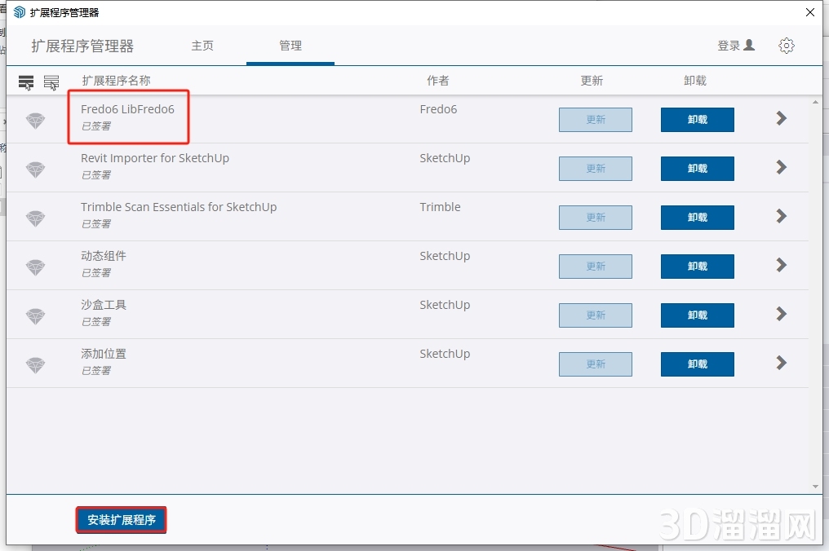829x551 pixels.
Task: Expand the Revit Importer row chevron
Action: (781, 167)
